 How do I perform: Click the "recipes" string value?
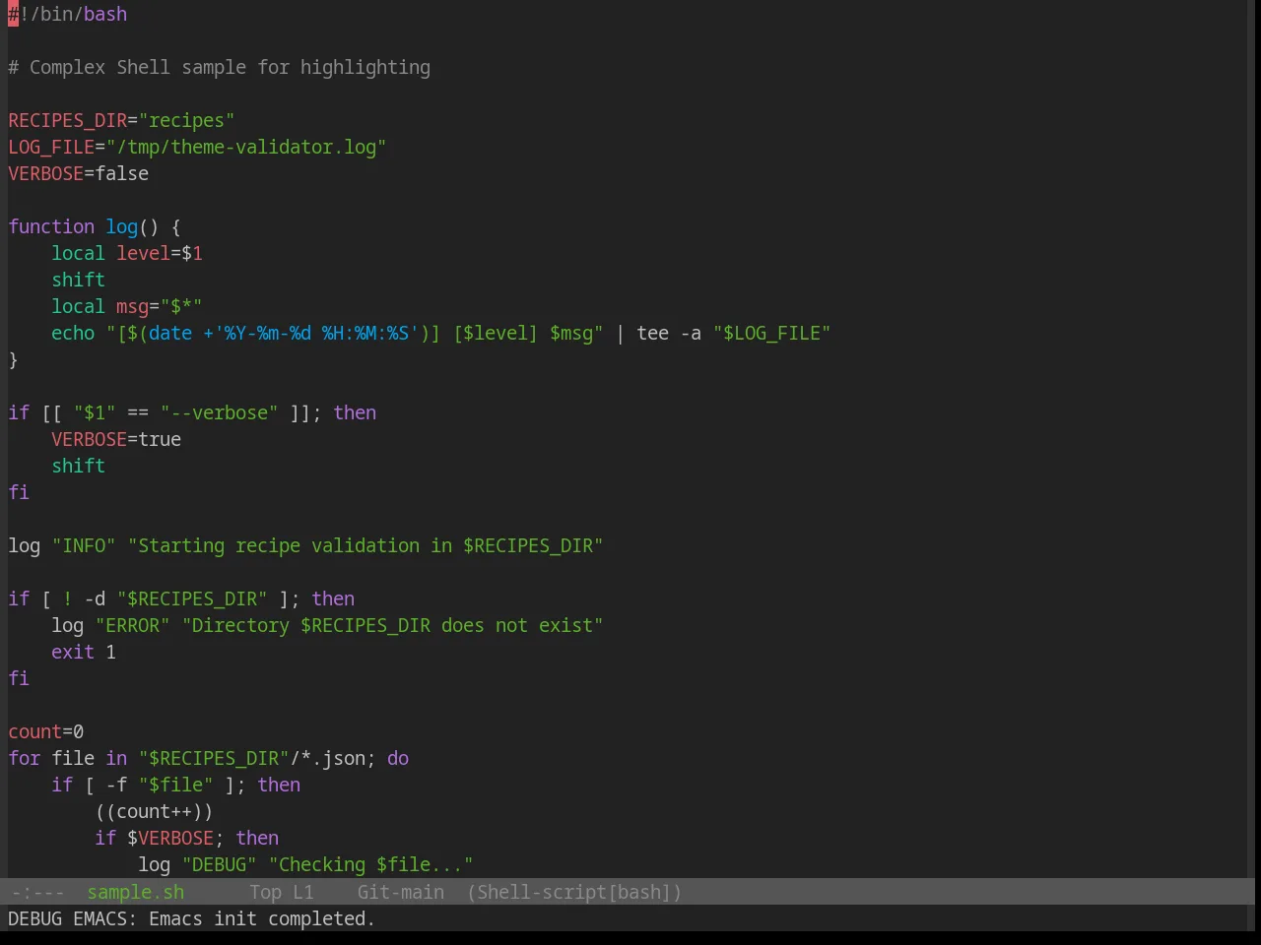coord(187,120)
